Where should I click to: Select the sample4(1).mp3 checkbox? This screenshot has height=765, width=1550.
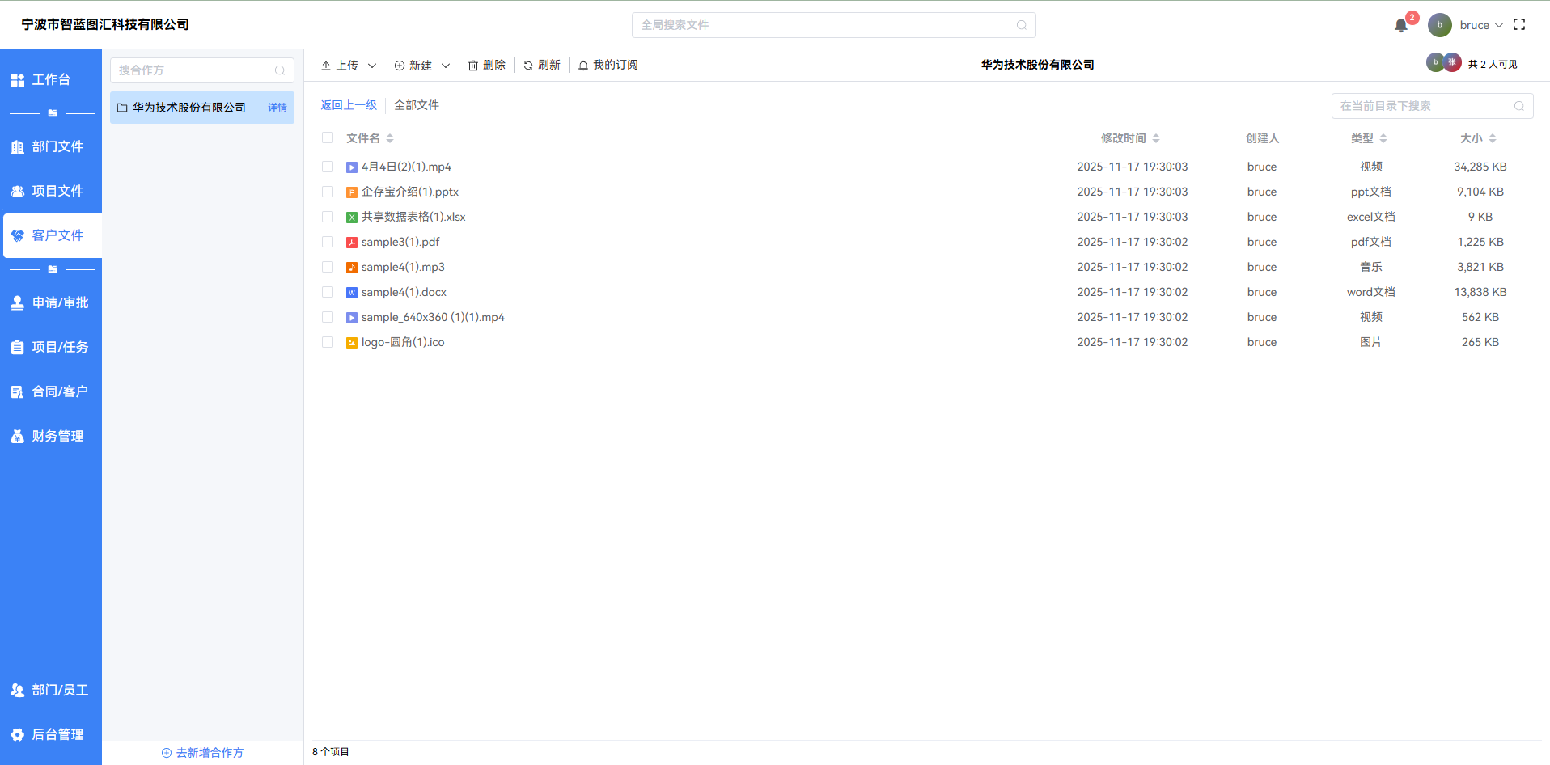point(328,268)
